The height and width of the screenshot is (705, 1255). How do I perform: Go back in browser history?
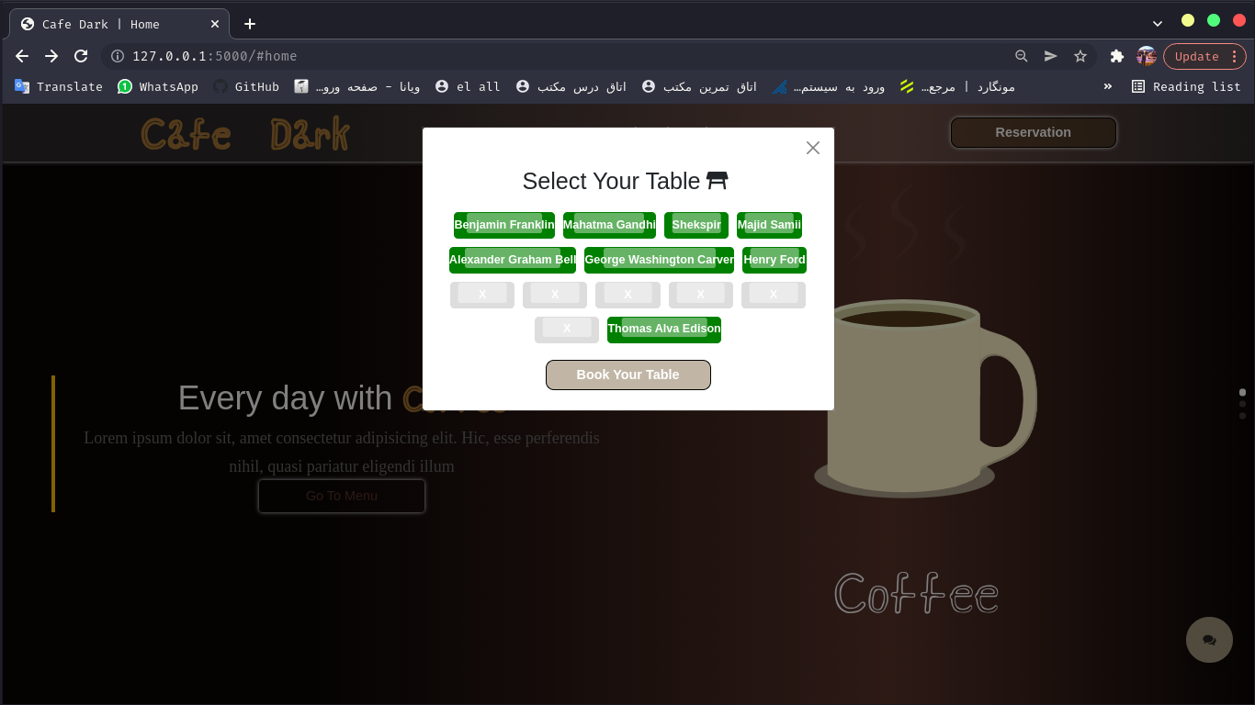(22, 56)
